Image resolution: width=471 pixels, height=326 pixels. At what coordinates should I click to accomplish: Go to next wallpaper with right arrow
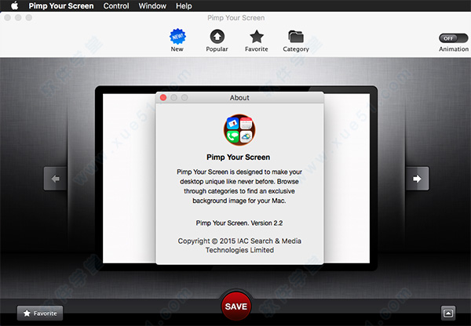click(x=418, y=179)
